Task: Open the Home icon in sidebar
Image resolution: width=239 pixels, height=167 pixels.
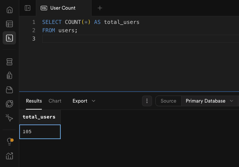Action: click(x=9, y=10)
